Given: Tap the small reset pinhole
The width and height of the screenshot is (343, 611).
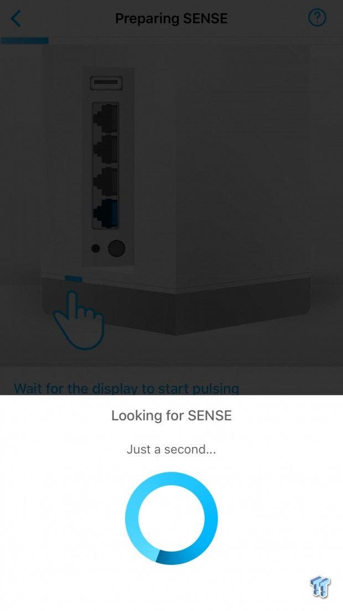Looking at the screenshot, I should [95, 248].
